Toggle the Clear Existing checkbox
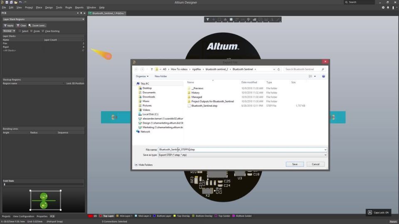The image size is (399, 224). (43, 31)
